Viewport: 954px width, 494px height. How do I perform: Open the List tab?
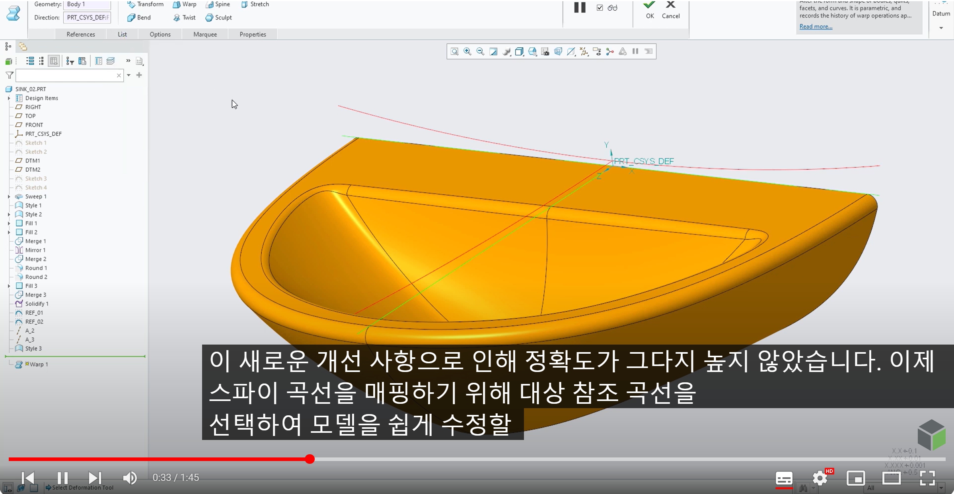coord(122,34)
